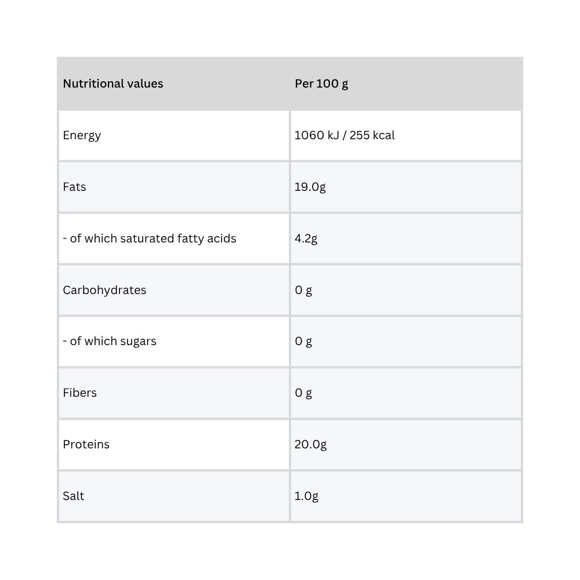580x580 pixels.
Task: Click the saturated fatty acids label
Action: pyautogui.click(x=150, y=238)
